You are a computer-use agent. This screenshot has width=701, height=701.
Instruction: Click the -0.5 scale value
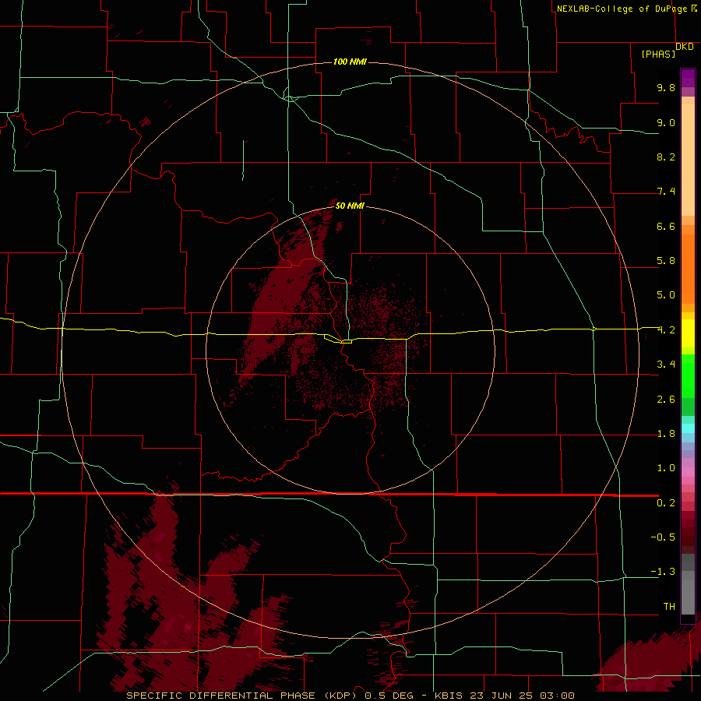click(x=663, y=537)
